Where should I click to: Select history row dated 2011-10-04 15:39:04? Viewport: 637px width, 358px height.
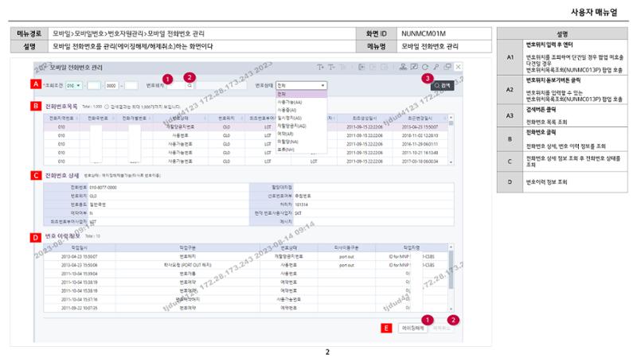pos(246,274)
